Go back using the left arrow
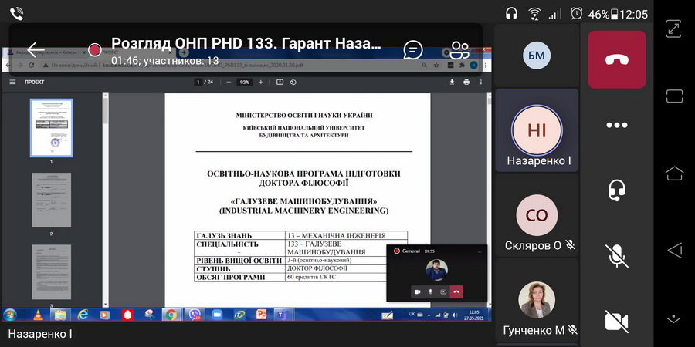 click(36, 50)
